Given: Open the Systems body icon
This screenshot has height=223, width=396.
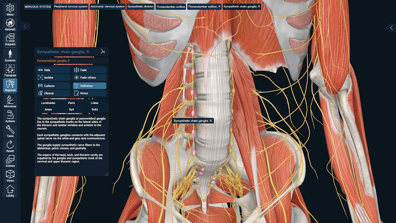Looking at the screenshot, I should click(x=10, y=55).
